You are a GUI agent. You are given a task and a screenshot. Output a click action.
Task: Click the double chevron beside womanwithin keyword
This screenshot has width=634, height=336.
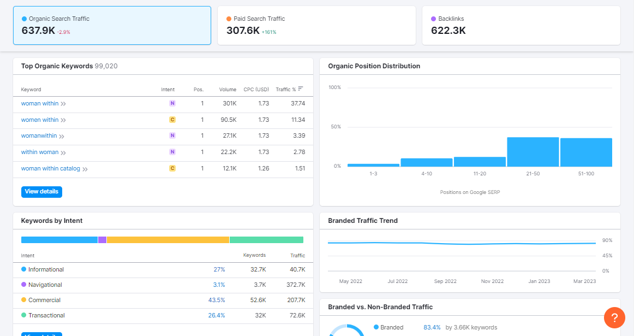pyautogui.click(x=62, y=136)
